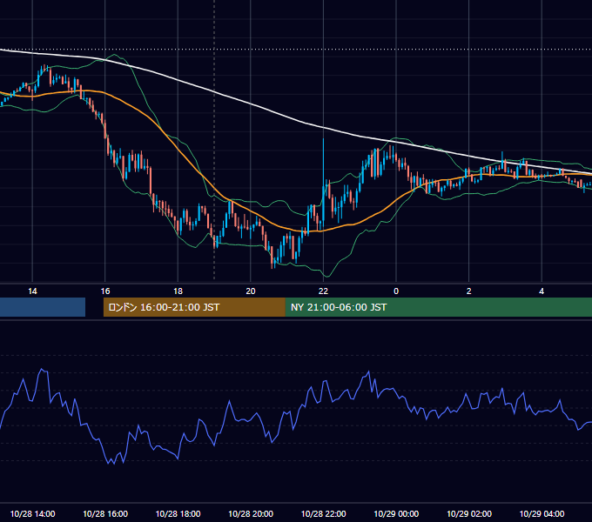The height and width of the screenshot is (522, 592).
Task: Click the oscillator's lowest point after 16:00
Action: tap(114, 463)
